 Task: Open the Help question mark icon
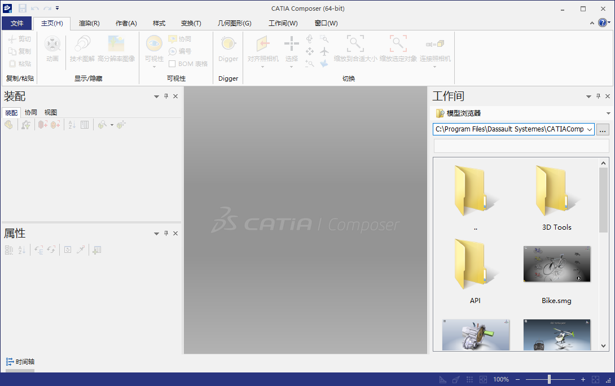[603, 23]
